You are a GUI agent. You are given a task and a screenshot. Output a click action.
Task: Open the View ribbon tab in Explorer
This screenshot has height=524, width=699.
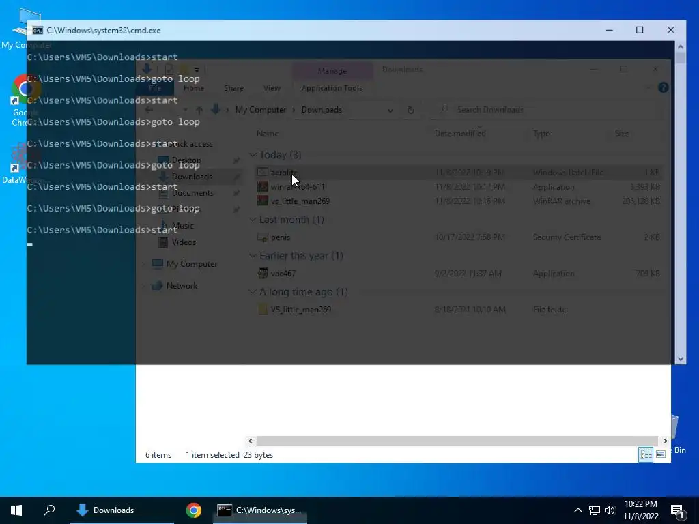pyautogui.click(x=272, y=88)
